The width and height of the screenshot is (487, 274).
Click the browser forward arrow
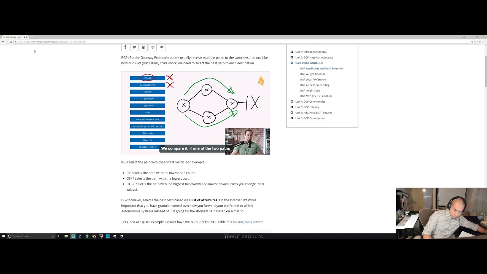pos(7,41)
